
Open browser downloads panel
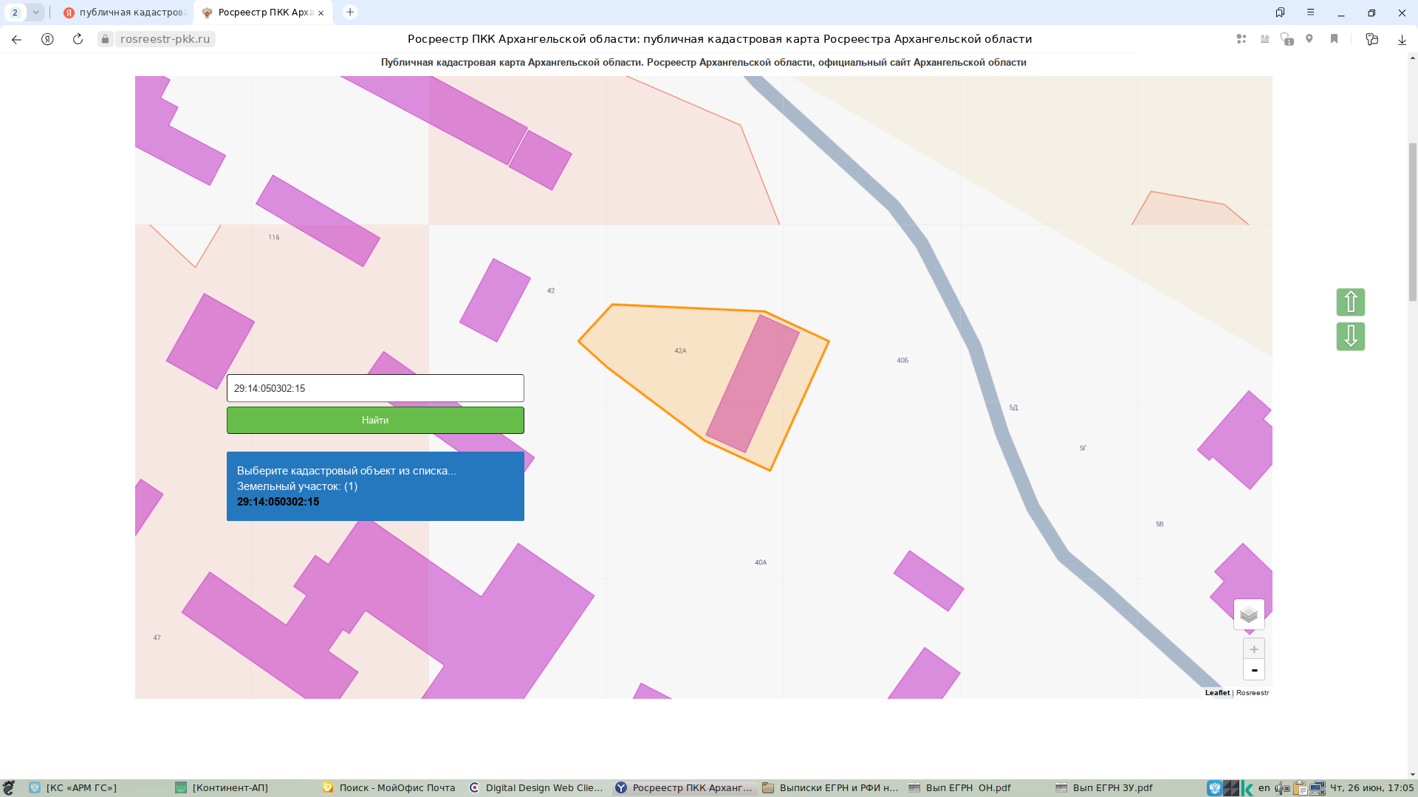(1402, 39)
